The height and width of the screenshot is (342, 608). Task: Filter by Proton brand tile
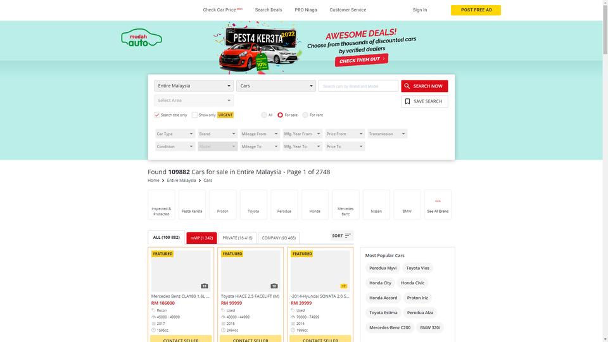coord(222,205)
